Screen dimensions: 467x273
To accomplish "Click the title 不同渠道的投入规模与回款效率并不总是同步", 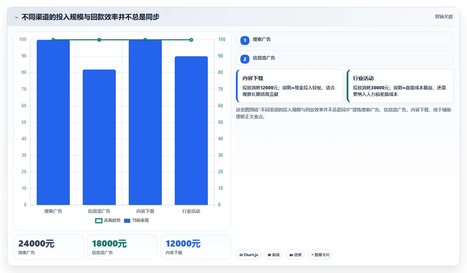I will tap(90, 17).
